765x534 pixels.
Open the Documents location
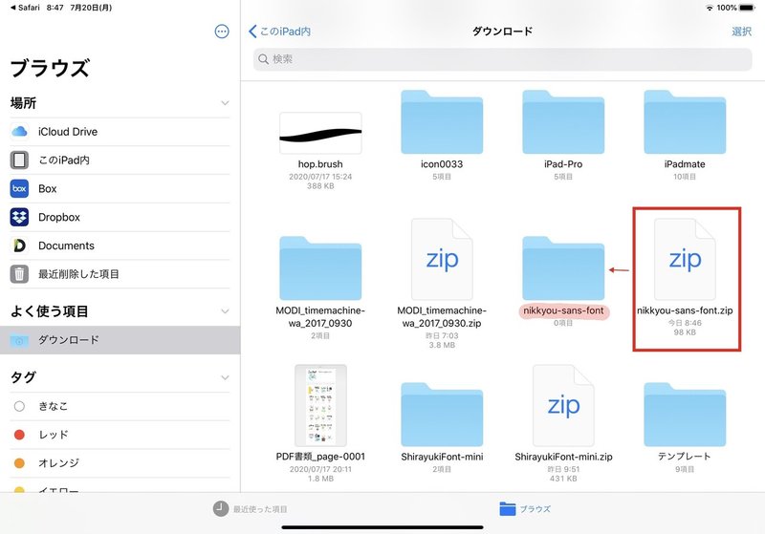coord(120,246)
